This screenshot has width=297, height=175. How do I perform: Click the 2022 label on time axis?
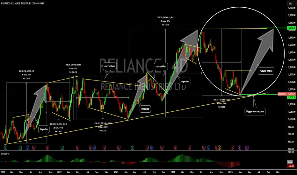coord(59,172)
